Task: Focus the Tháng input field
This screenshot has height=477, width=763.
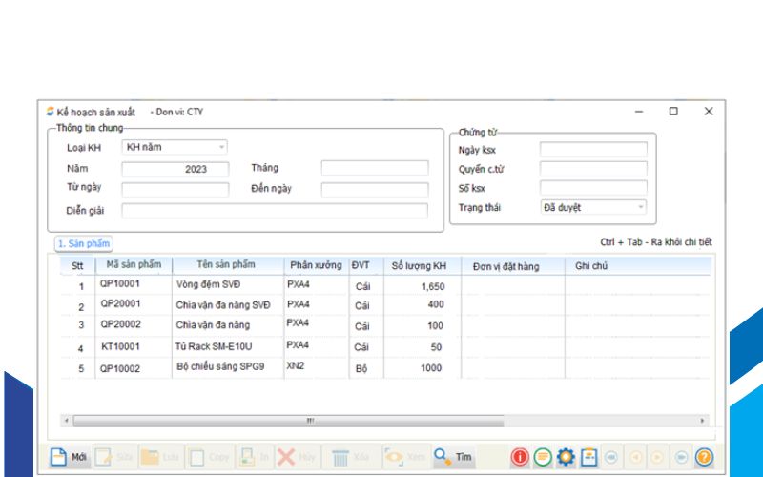Action: (x=374, y=169)
